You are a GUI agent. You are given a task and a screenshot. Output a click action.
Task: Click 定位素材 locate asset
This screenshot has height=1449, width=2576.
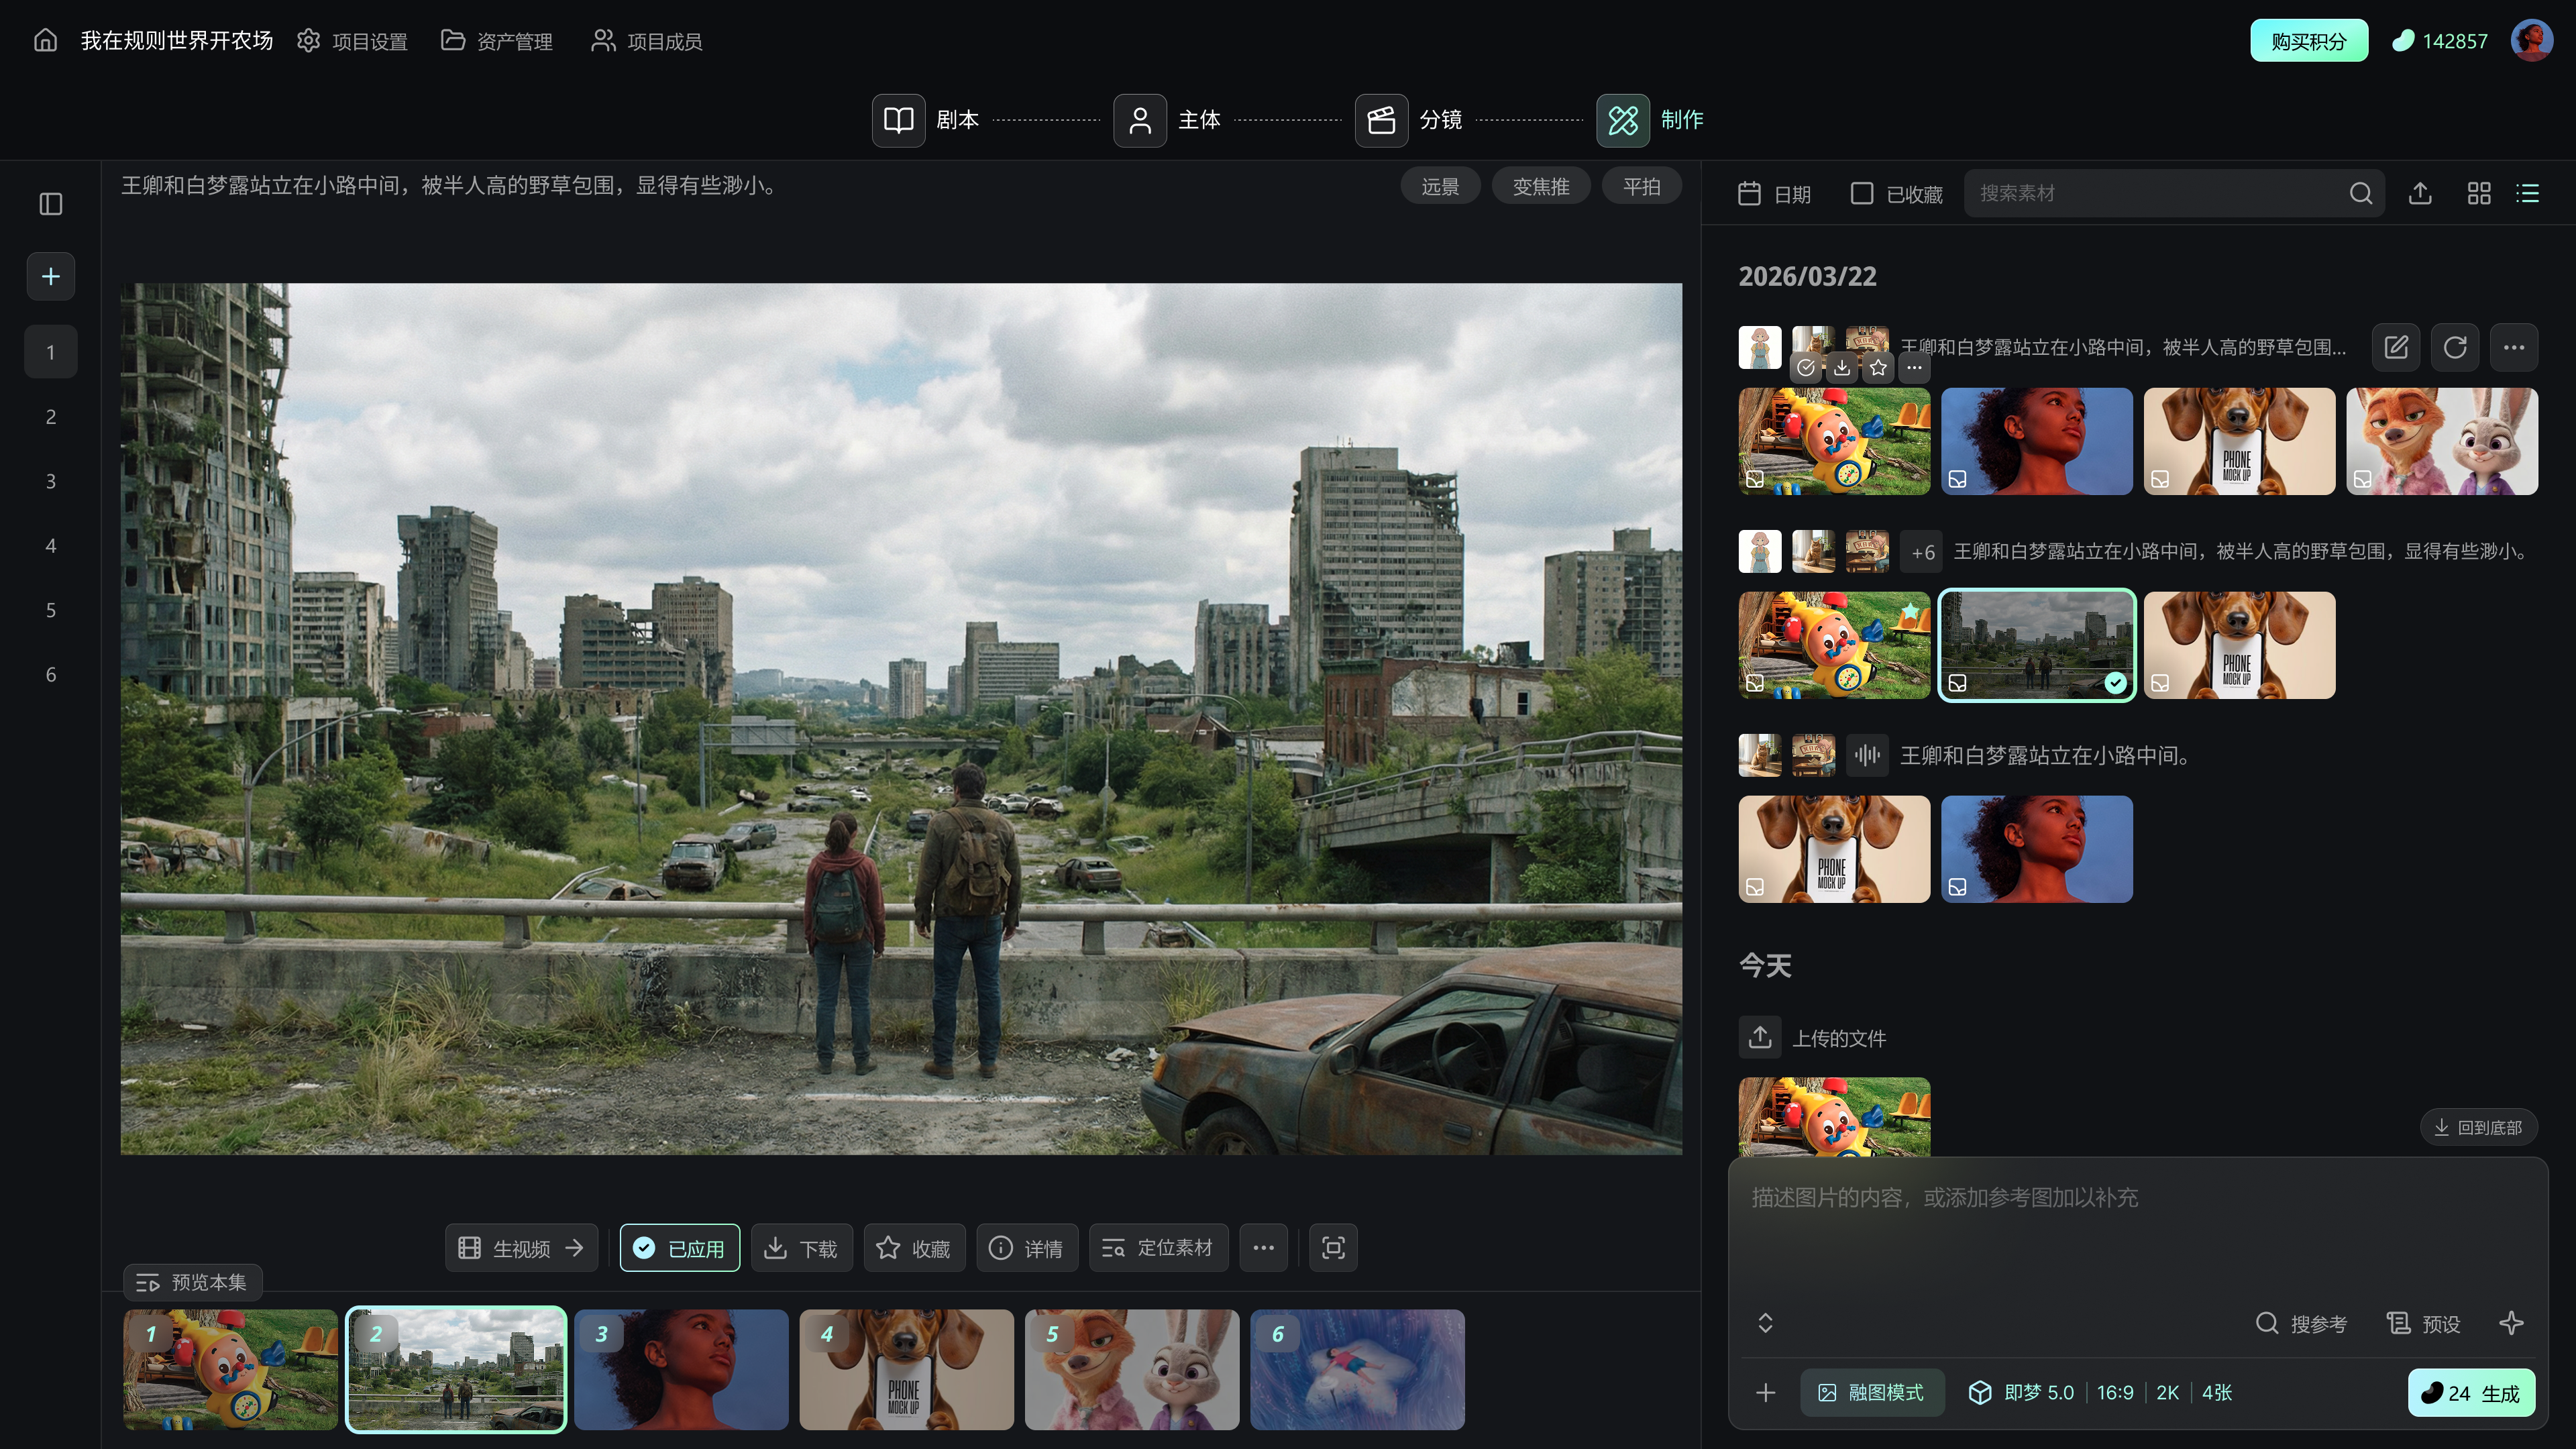point(1158,1248)
